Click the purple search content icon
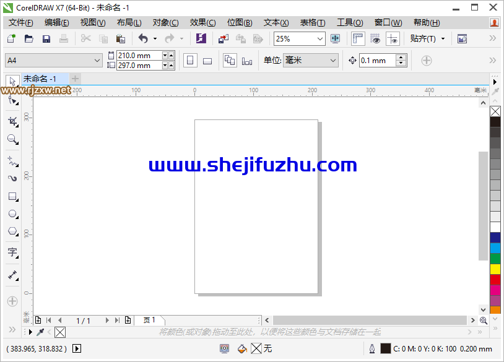504x362 pixels. pyautogui.click(x=201, y=39)
